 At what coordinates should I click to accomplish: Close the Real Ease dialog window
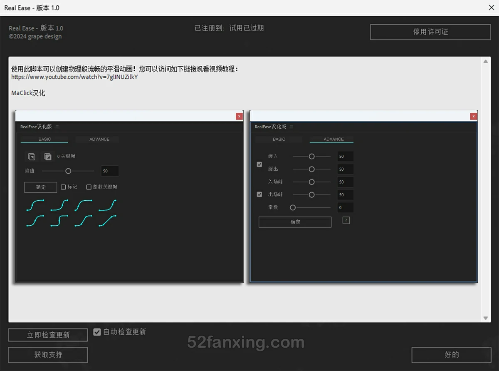pos(491,7)
